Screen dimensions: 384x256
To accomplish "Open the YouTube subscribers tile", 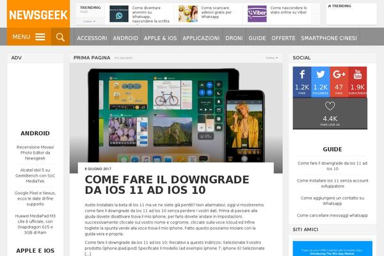I will point(358,82).
